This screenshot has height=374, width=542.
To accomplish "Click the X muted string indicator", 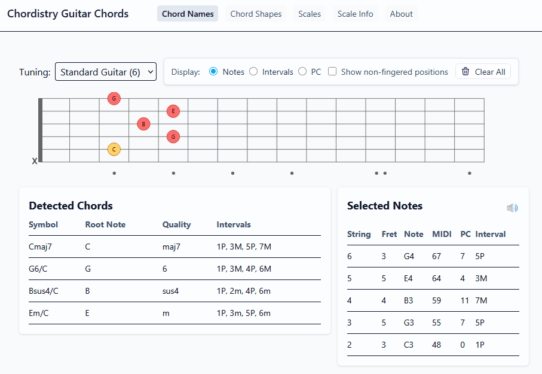I will tap(35, 160).
